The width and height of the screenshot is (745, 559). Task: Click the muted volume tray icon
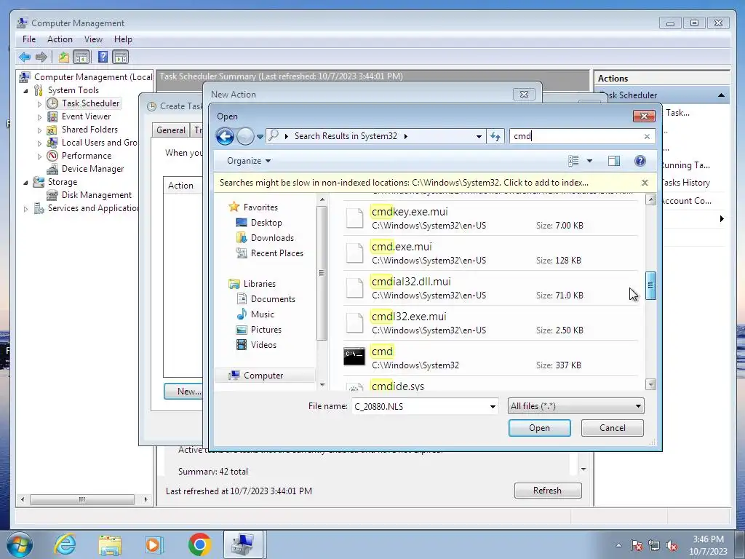[672, 545]
